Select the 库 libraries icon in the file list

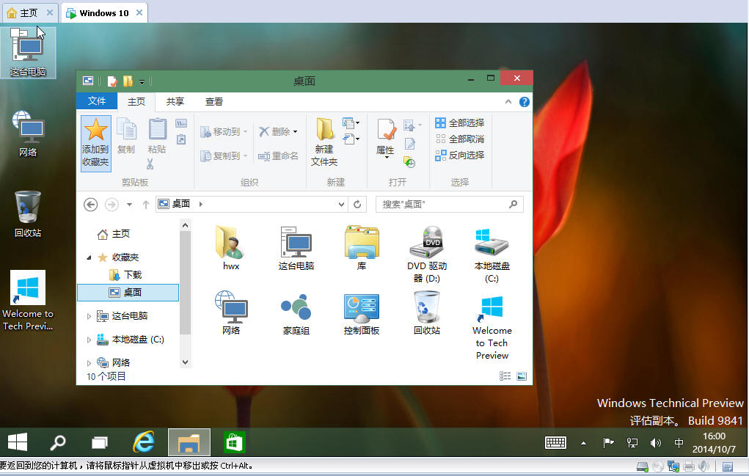click(362, 242)
